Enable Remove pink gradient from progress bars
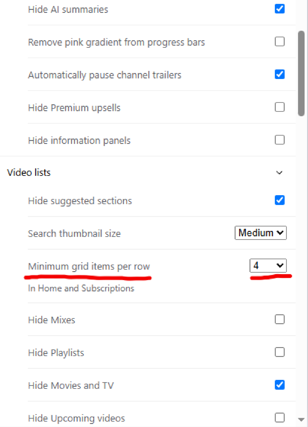Viewport: 308px width, 427px height. pyautogui.click(x=280, y=42)
